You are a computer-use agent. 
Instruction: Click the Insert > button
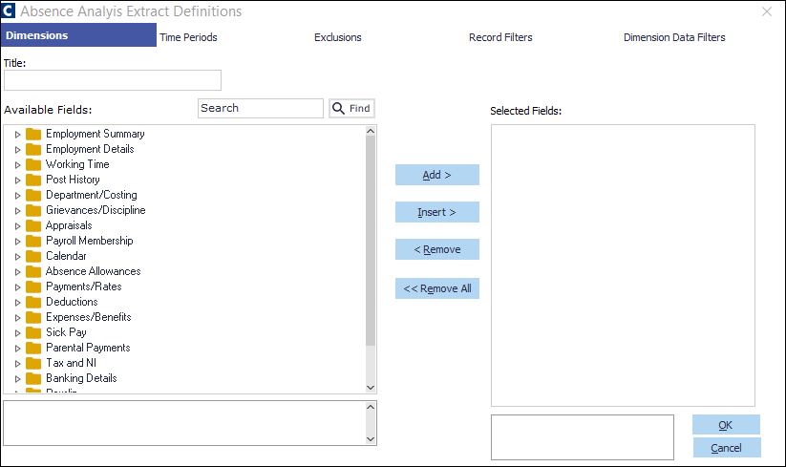[437, 212]
